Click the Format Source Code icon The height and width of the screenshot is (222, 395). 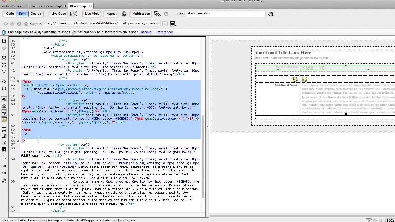(4, 180)
